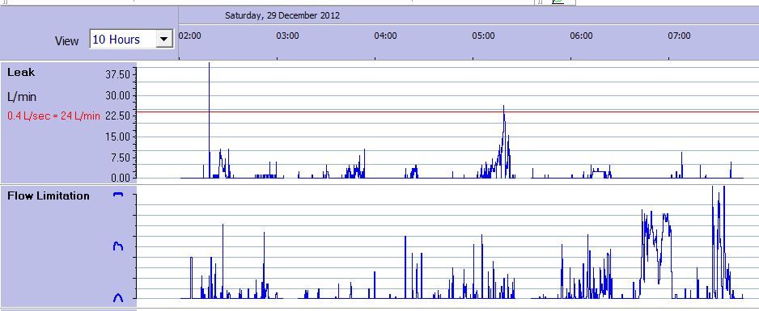759x311 pixels.
Task: Select the '10 Hours' view combo box
Action: tap(131, 39)
